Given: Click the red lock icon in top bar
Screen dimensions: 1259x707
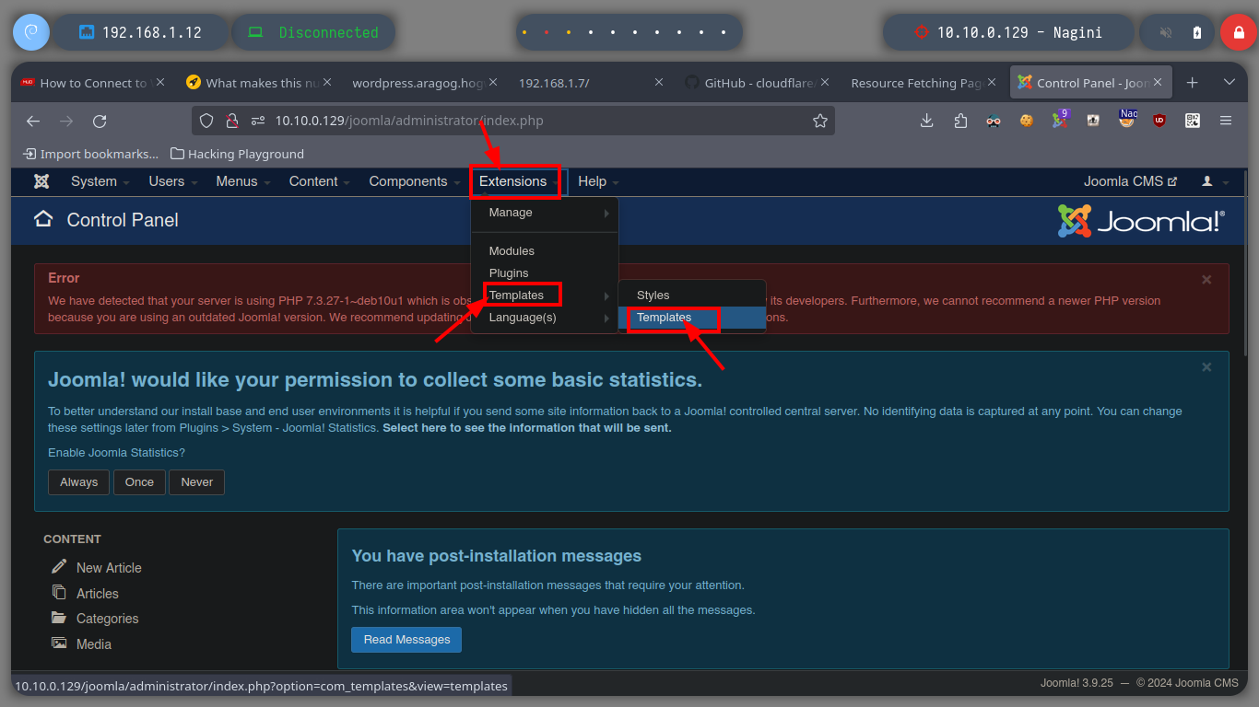Looking at the screenshot, I should click(x=1239, y=32).
